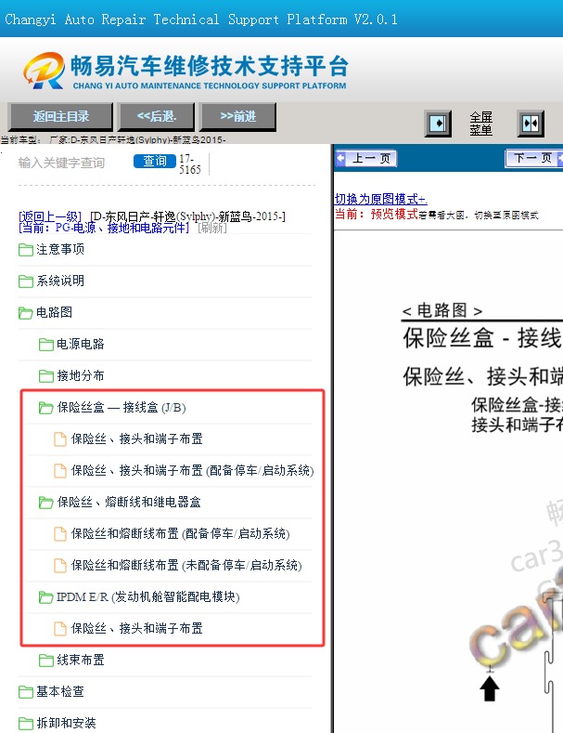
Task: Open 线束布置 subfolder
Action: tap(81, 661)
